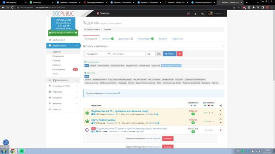Toggle the Перевод type filter
Image resolution: width=275 pixels, height=154 pixels.
point(122,83)
